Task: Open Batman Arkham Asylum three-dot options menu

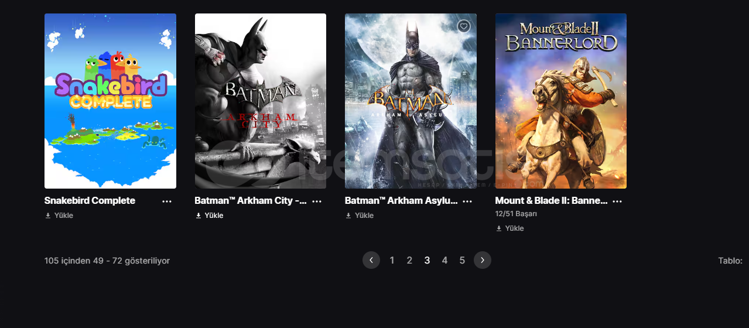Action: (467, 201)
